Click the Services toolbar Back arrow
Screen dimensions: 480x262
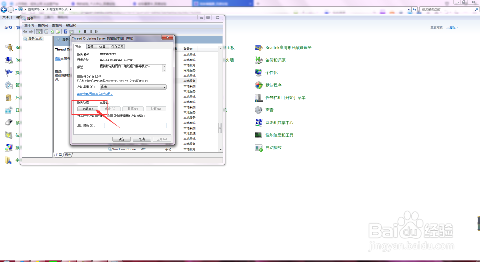(25, 31)
